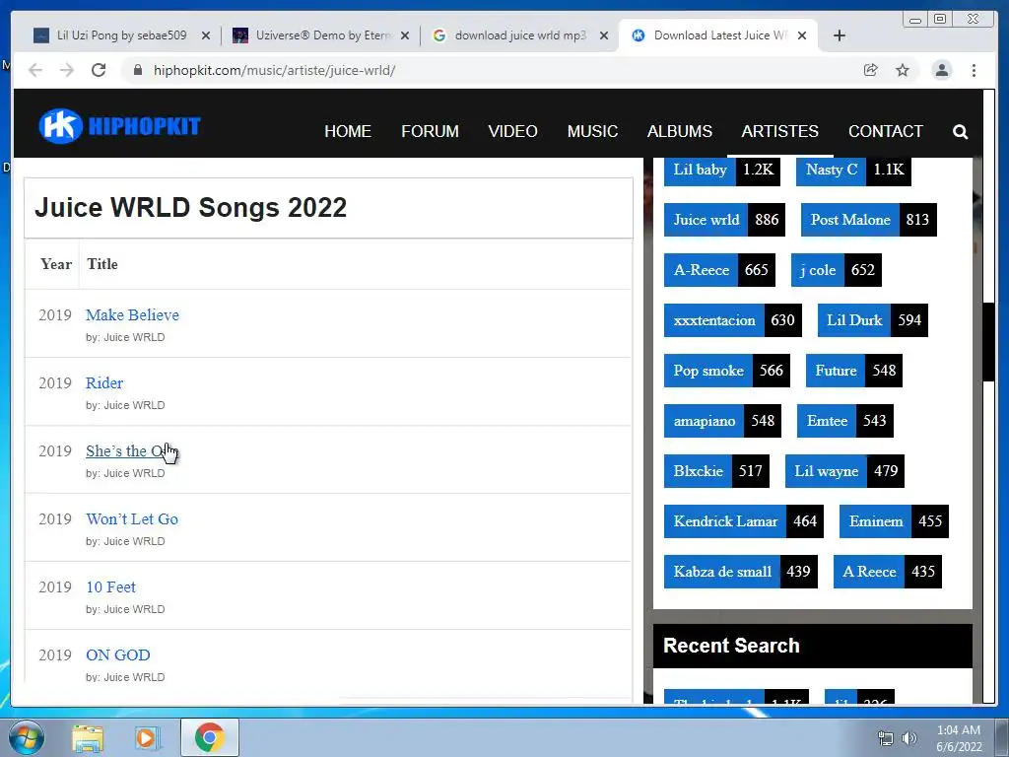This screenshot has width=1009, height=757.
Task: Click the network tray icon
Action: pos(886,738)
